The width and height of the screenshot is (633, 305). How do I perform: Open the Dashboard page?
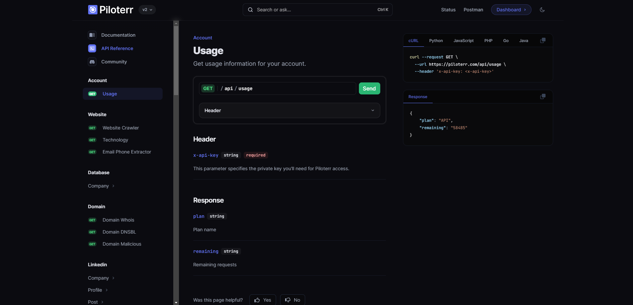(511, 10)
